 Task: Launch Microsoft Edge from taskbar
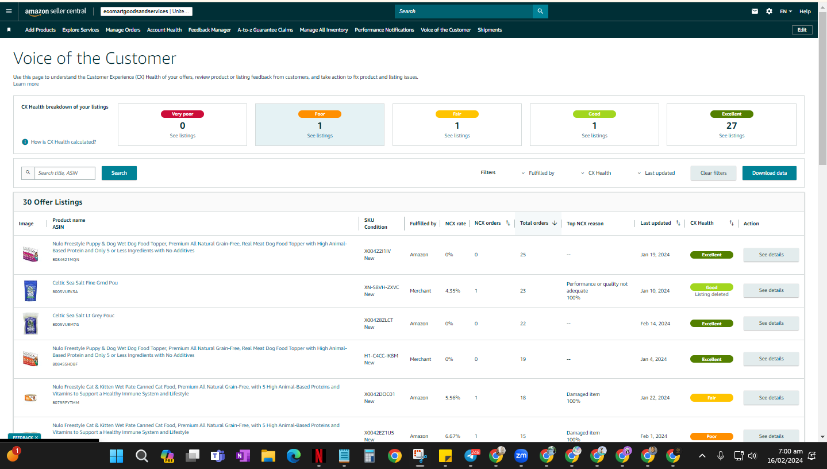tap(294, 456)
